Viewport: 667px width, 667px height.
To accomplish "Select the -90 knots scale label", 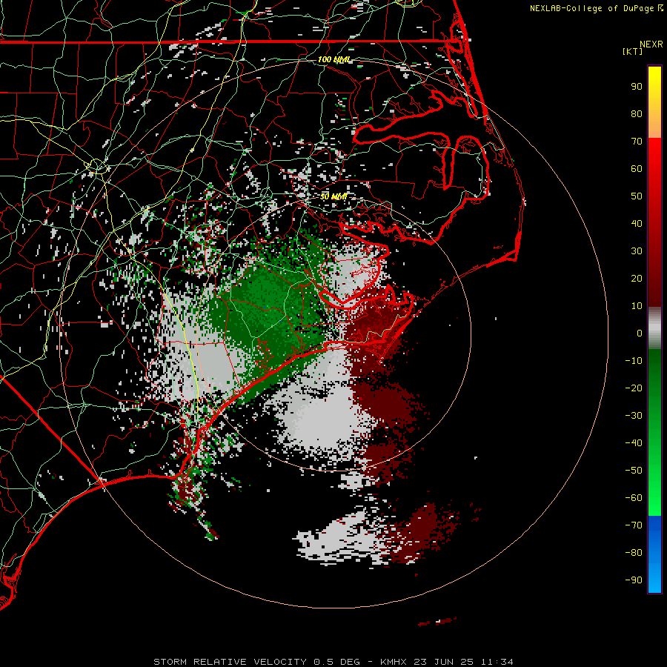I will coord(634,580).
